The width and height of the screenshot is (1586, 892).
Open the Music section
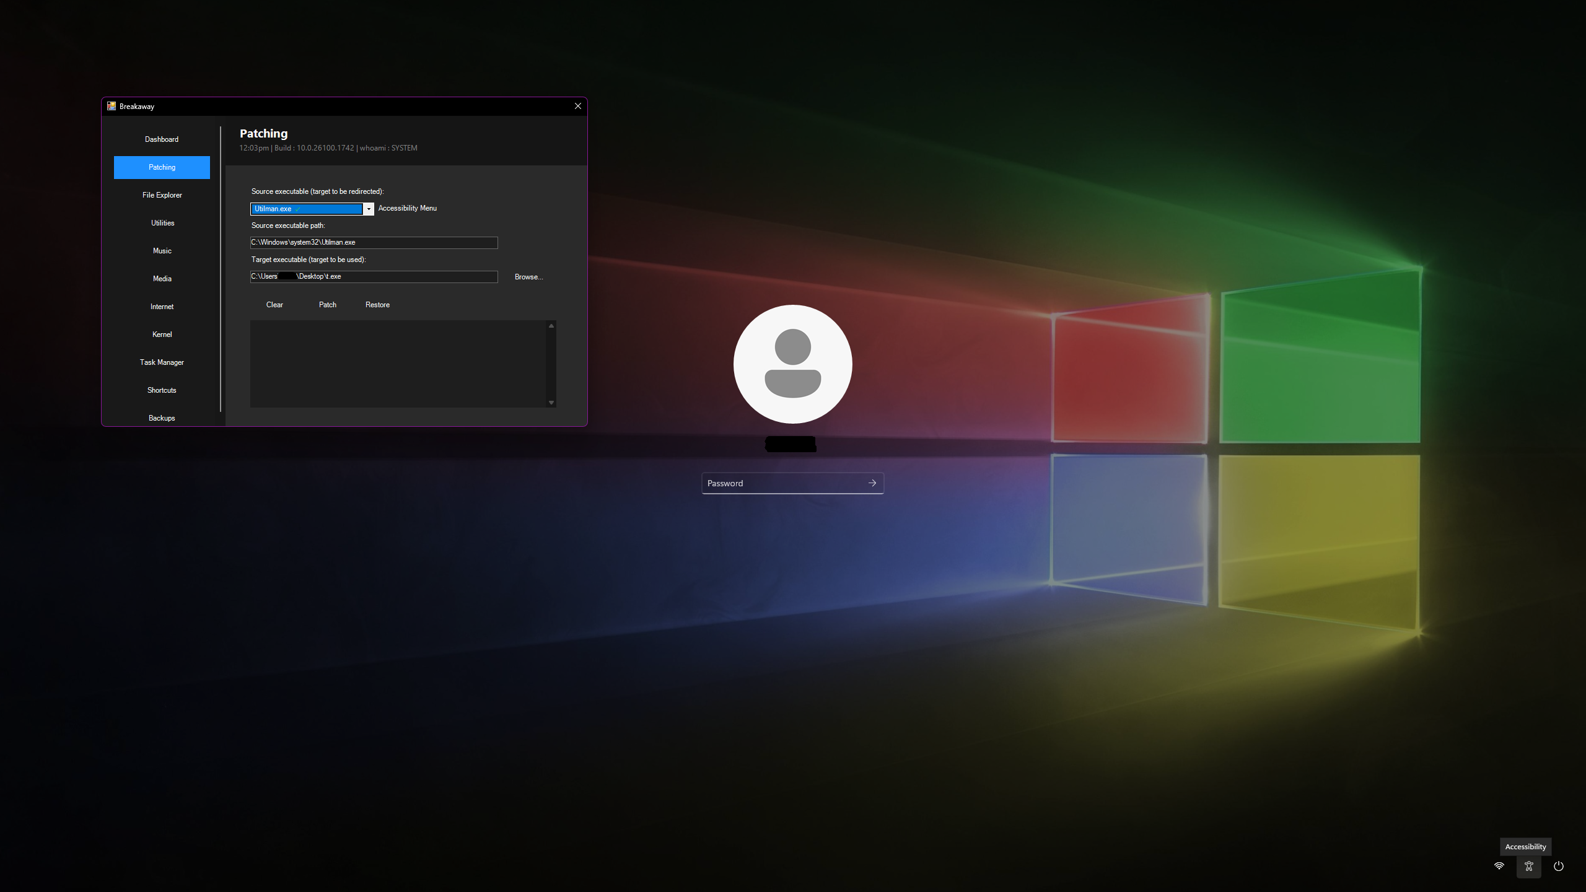pos(162,251)
